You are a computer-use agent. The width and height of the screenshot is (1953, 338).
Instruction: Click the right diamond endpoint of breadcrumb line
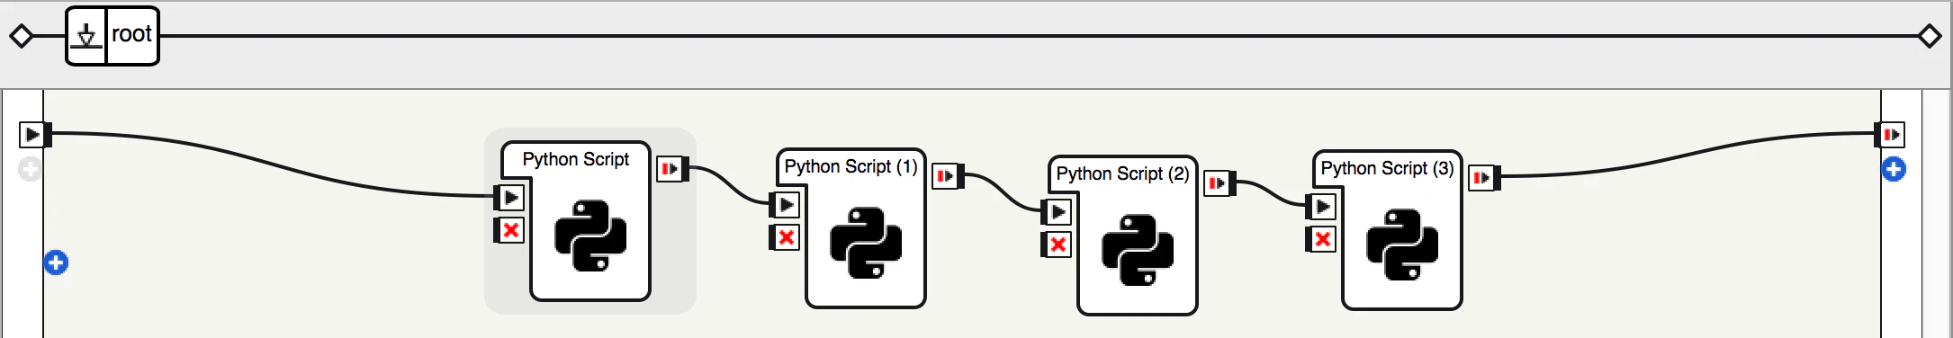coord(1930,36)
